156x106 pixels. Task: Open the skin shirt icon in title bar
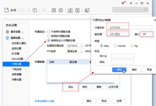pos(123,3)
